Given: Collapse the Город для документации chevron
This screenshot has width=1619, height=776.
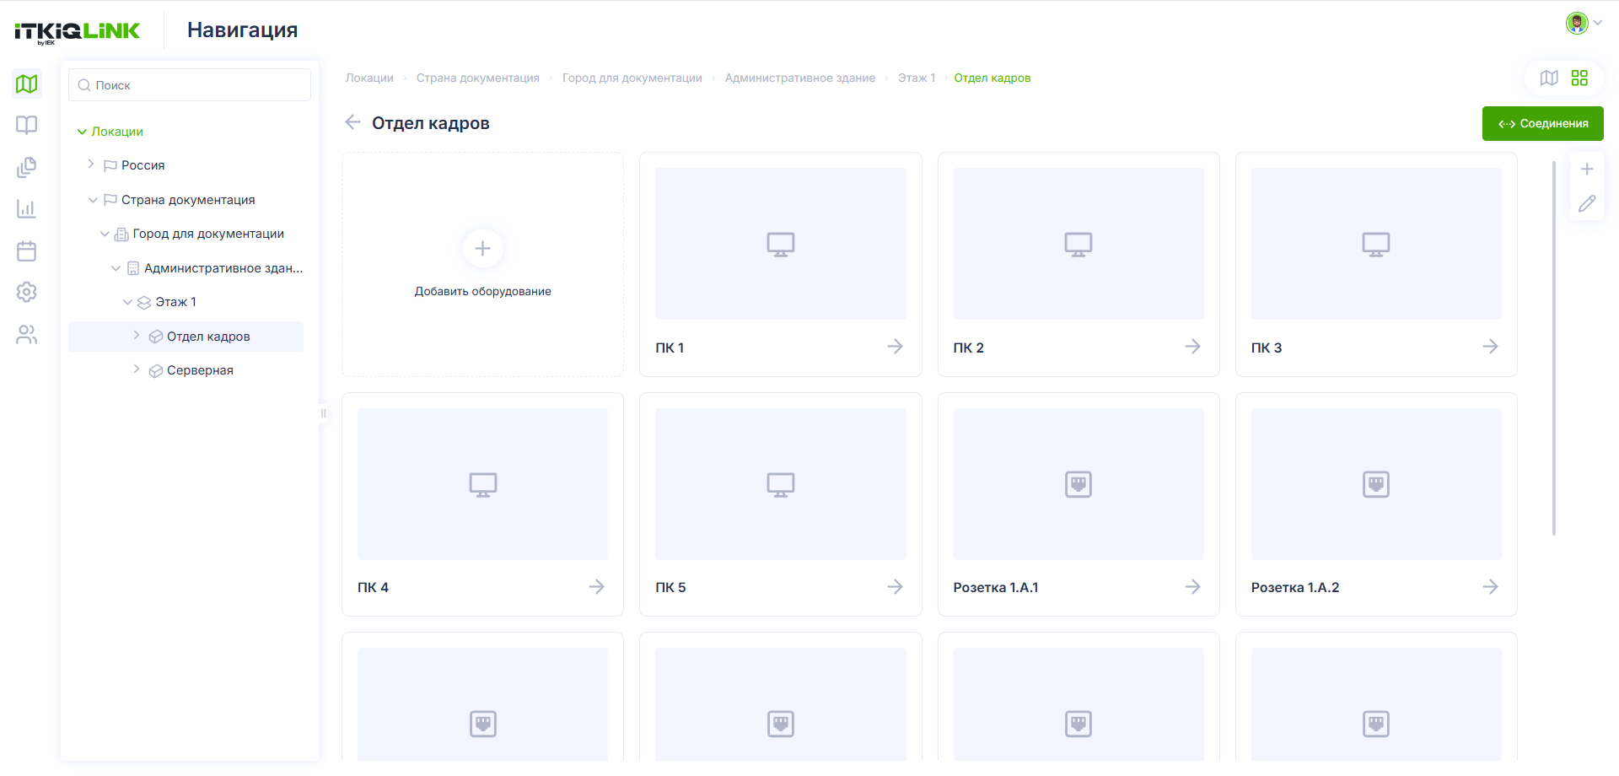Looking at the screenshot, I should [105, 234].
